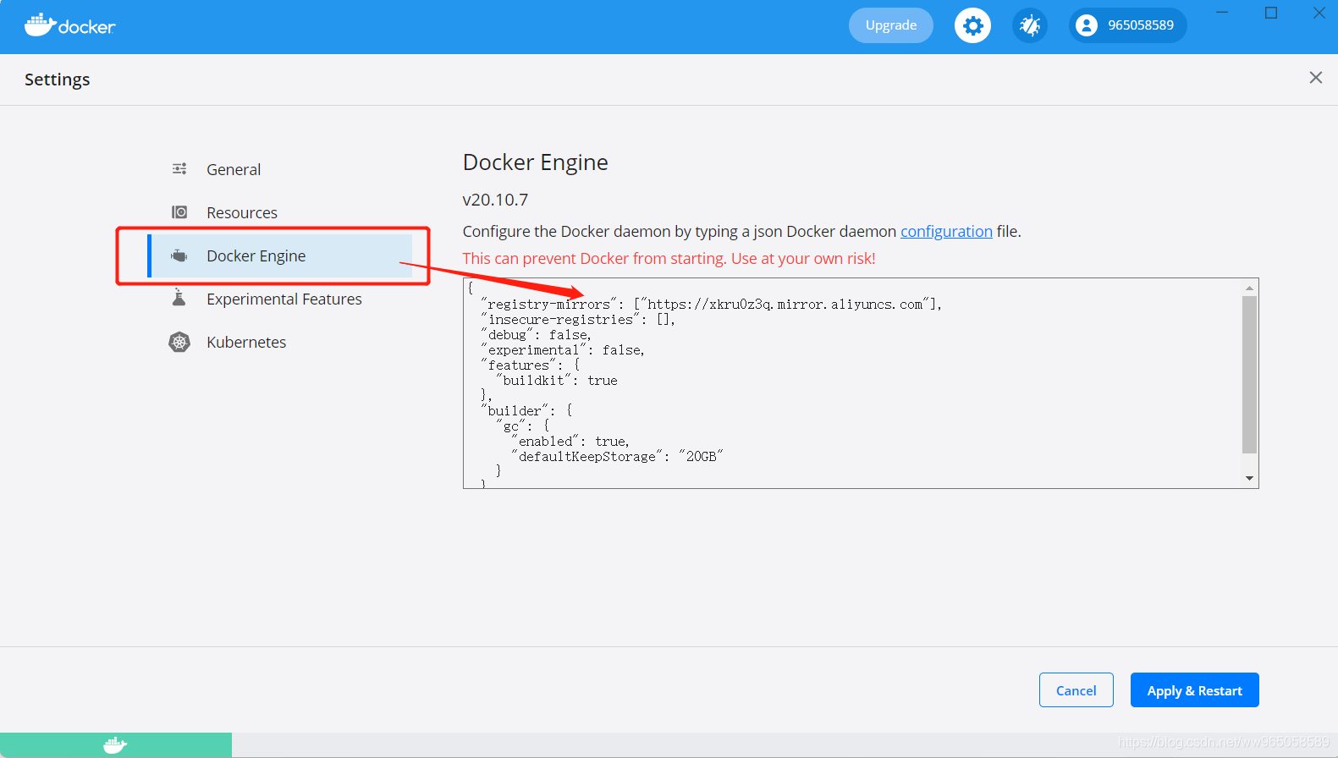Viewport: 1338px width, 758px height.
Task: Open settings via gear icon in header
Action: pyautogui.click(x=972, y=25)
